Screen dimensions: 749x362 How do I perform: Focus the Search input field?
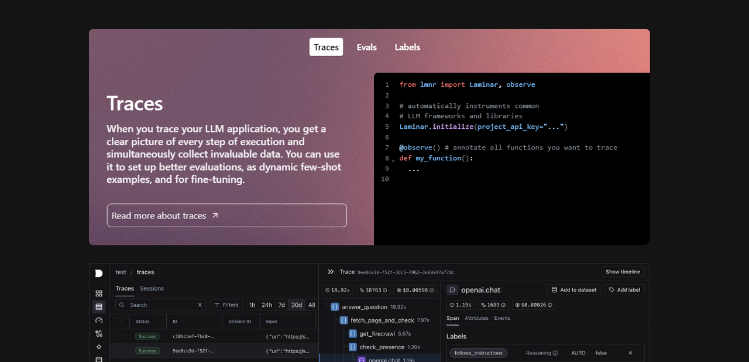click(x=161, y=305)
